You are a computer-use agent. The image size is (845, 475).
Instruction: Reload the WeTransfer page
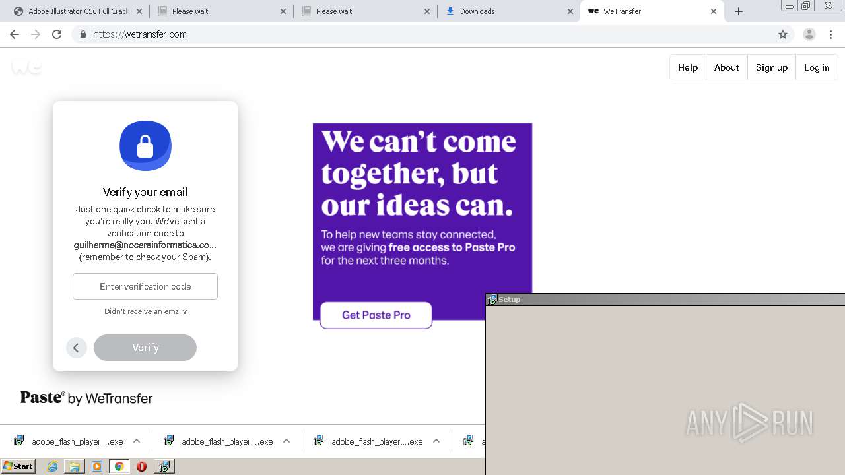(x=57, y=34)
